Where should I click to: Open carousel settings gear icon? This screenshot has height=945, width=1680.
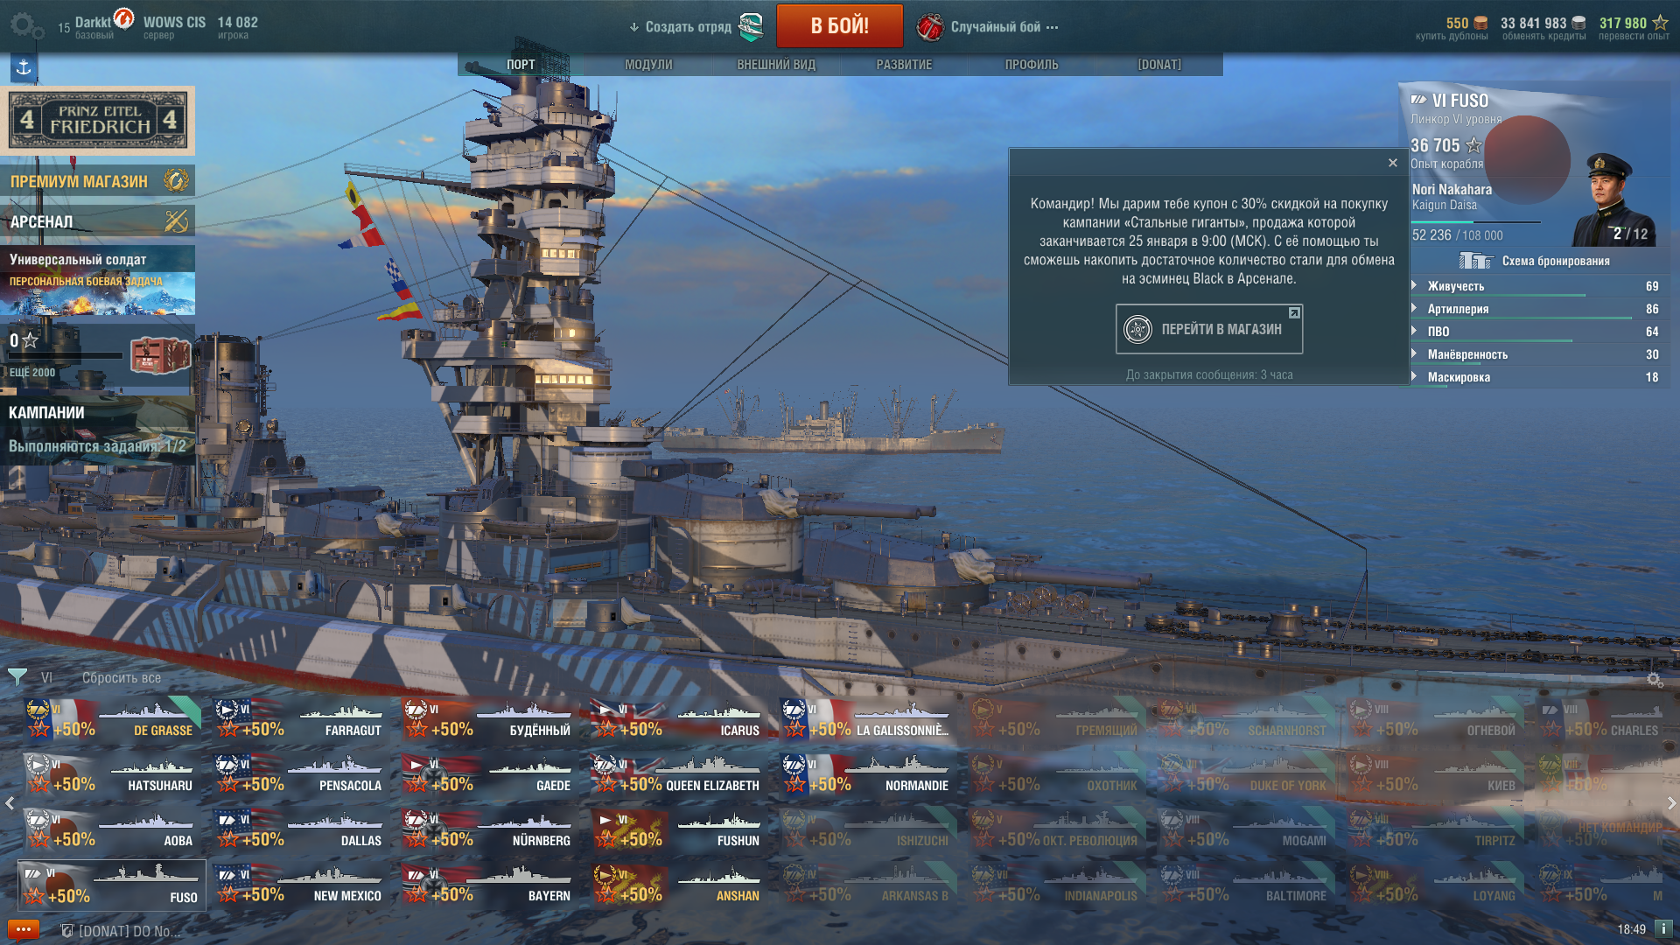tap(1655, 680)
